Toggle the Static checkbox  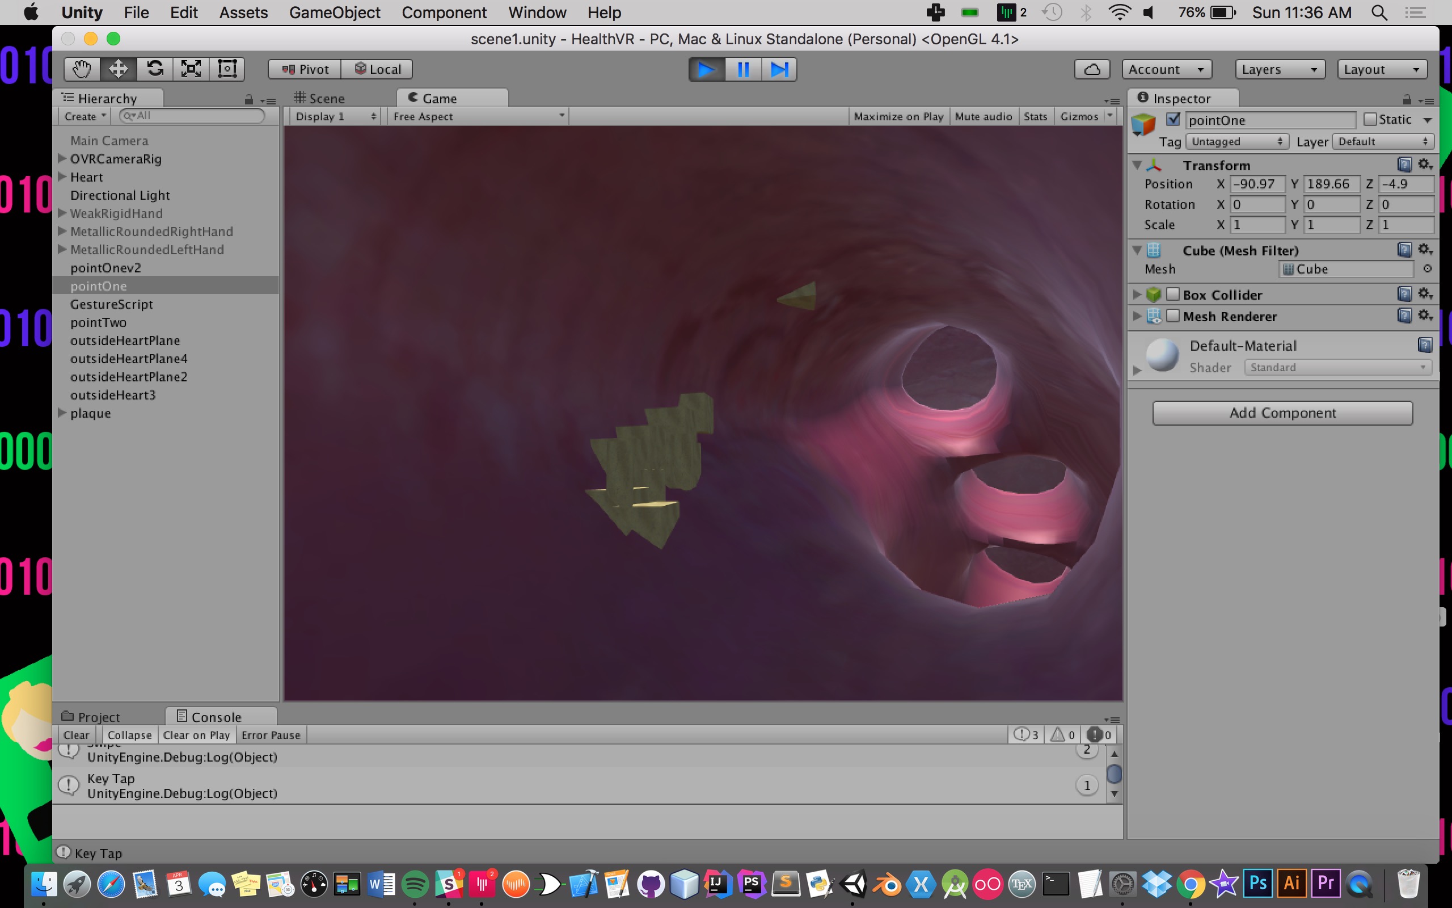pos(1370,119)
